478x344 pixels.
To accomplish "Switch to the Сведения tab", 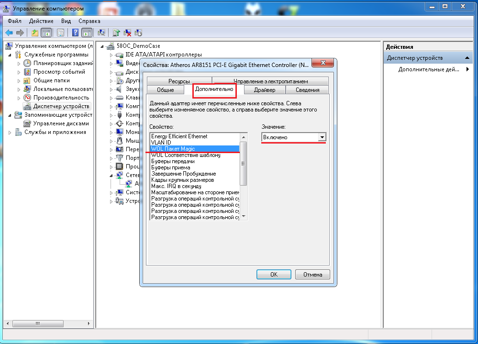I will 307,90.
